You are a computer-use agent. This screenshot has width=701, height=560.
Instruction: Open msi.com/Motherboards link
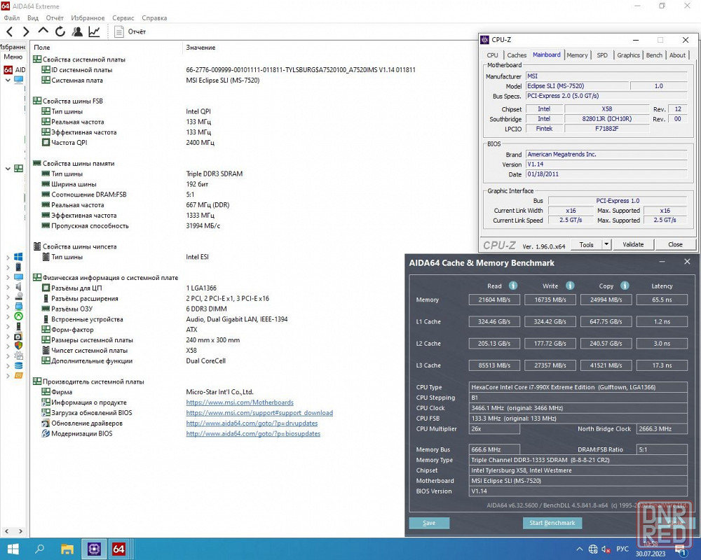point(240,402)
